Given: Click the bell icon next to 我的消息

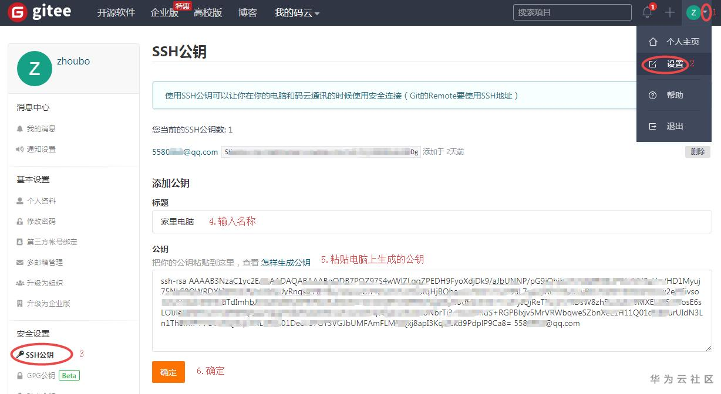Looking at the screenshot, I should [20, 128].
